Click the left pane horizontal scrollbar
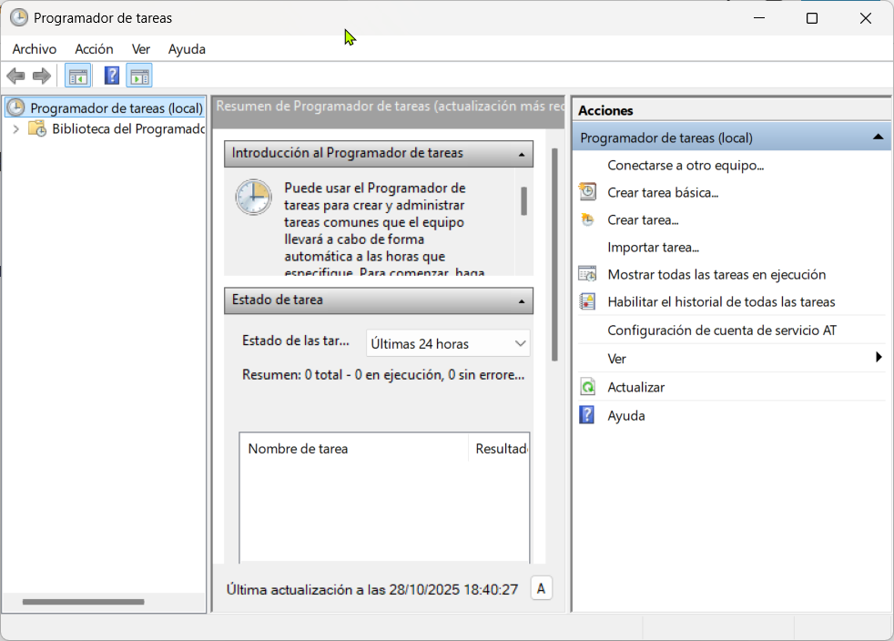Screen dimensions: 894x641 (x=84, y=602)
